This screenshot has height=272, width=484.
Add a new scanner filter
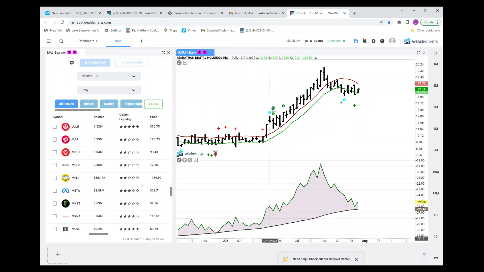tap(154, 104)
